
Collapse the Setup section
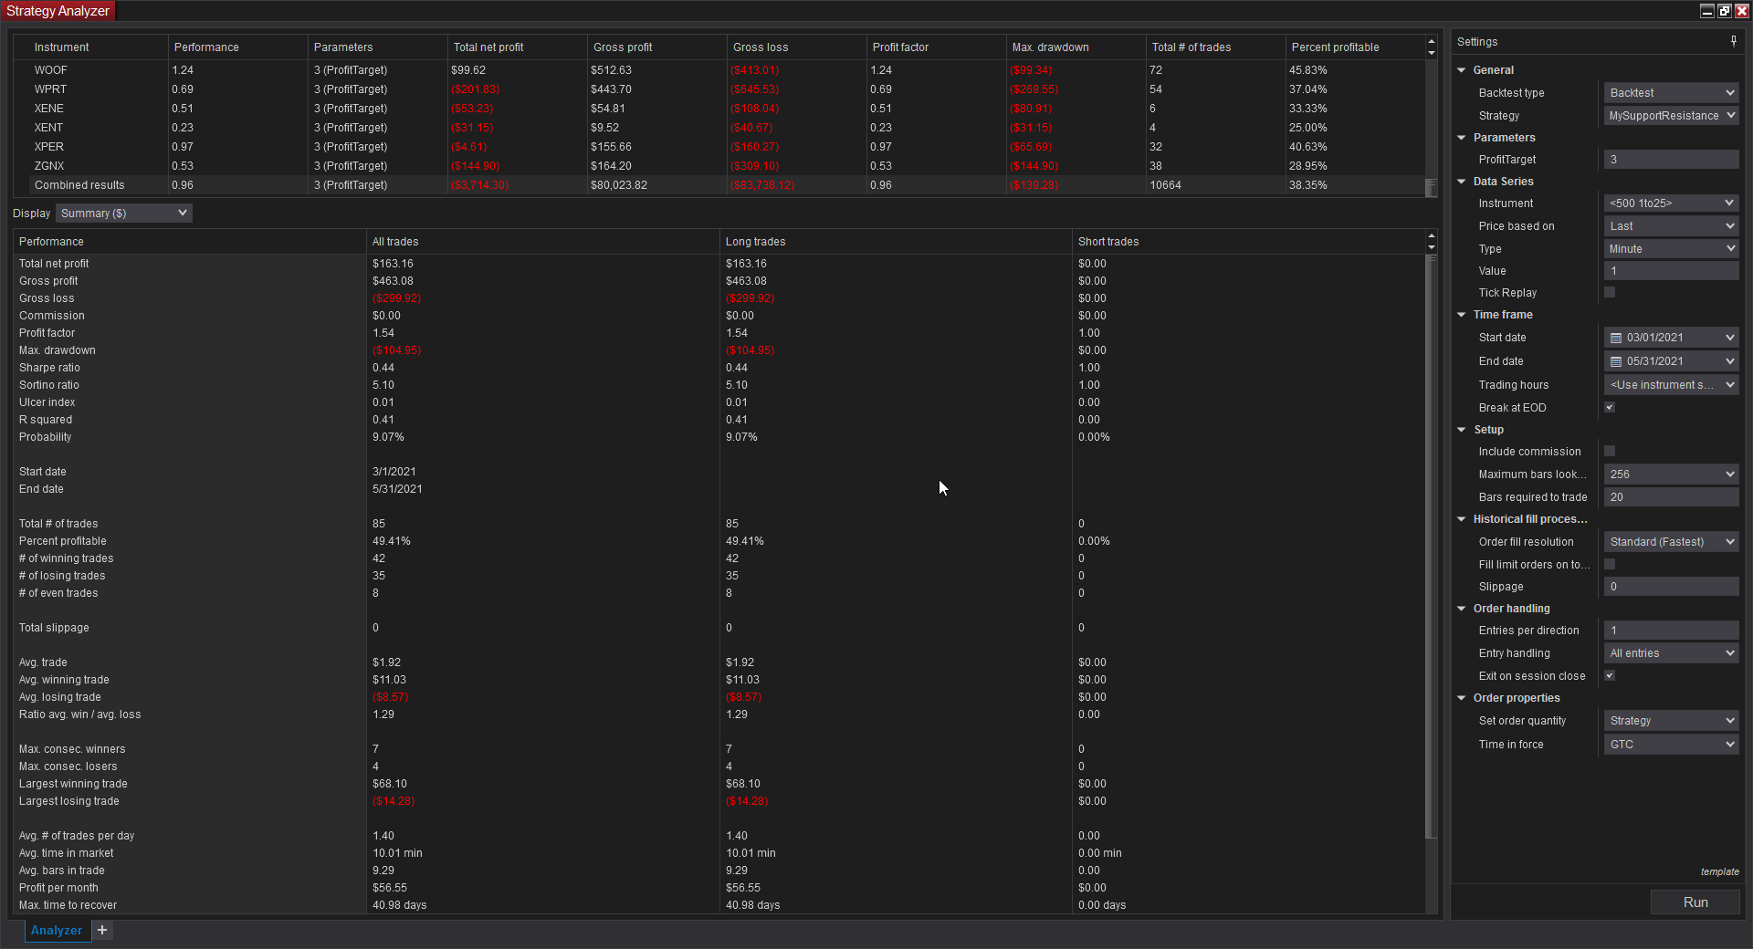[1462, 430]
